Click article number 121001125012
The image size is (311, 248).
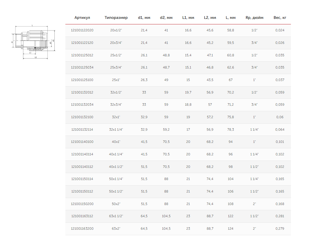(82, 55)
